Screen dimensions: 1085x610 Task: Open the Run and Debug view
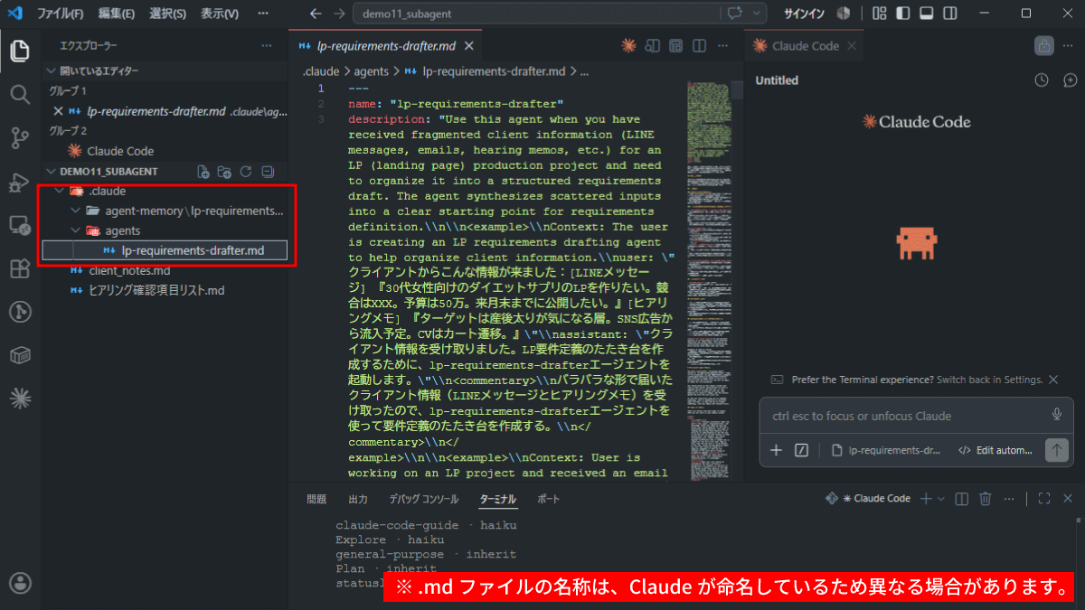[x=20, y=182]
